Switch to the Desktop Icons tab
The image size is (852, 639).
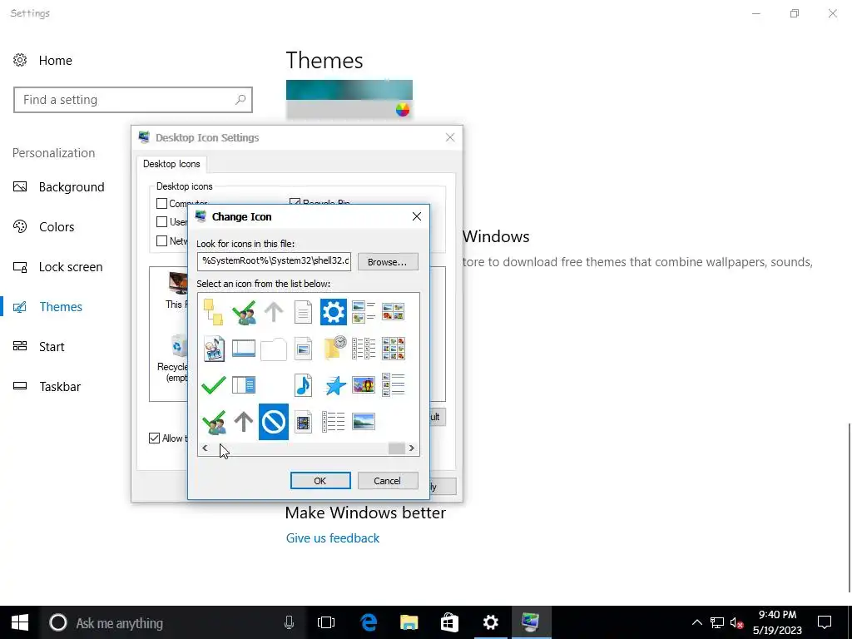[x=171, y=164]
